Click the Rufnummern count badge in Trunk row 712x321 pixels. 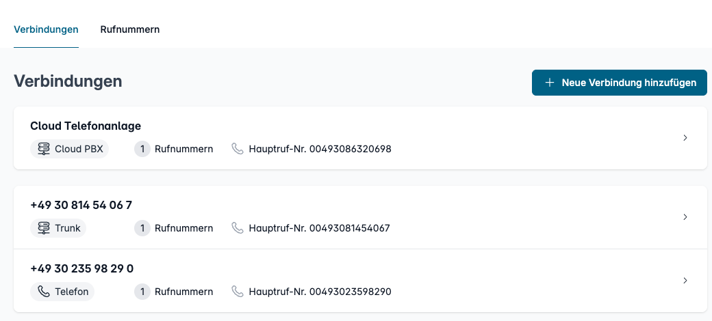tap(142, 228)
